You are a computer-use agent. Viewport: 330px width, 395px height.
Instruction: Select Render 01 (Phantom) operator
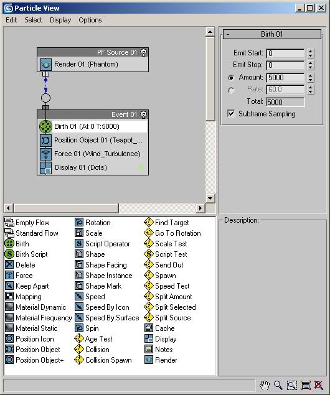click(93, 65)
